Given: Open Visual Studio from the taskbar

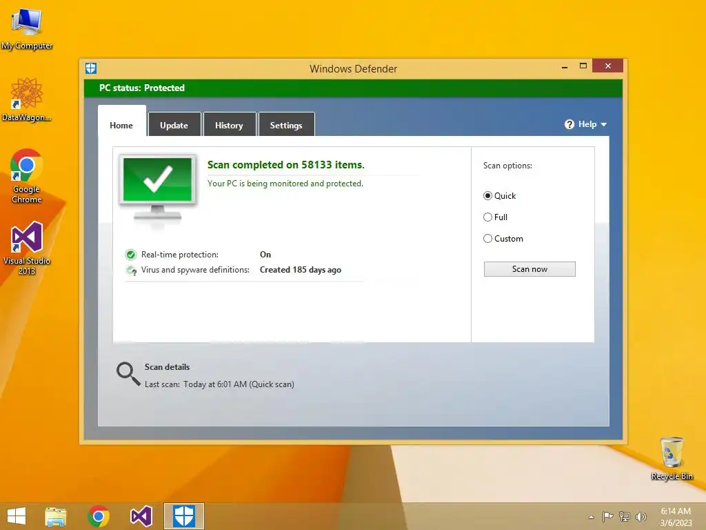Looking at the screenshot, I should (141, 516).
